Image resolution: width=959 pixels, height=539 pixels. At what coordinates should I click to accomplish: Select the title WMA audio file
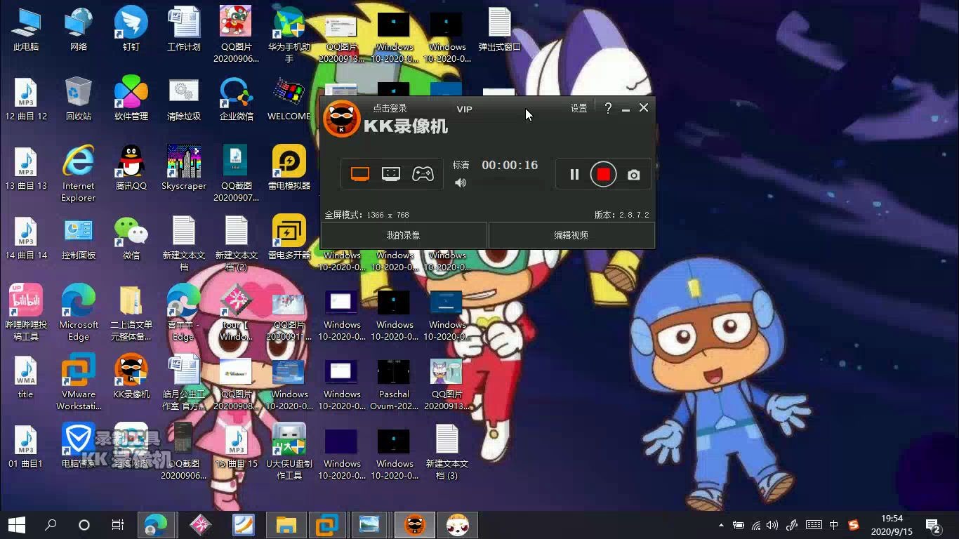click(x=26, y=376)
